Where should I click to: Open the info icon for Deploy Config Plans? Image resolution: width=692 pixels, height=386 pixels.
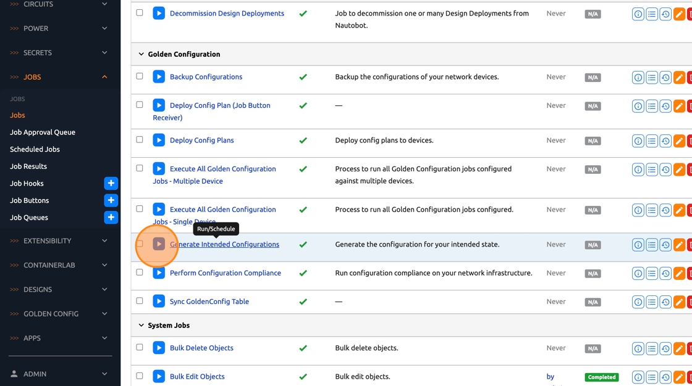pos(638,141)
